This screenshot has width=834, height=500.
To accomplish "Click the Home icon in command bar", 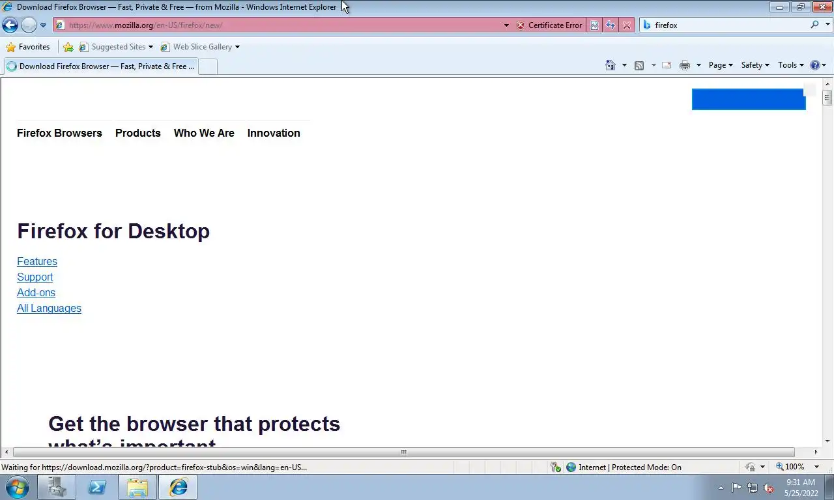I will [x=611, y=65].
